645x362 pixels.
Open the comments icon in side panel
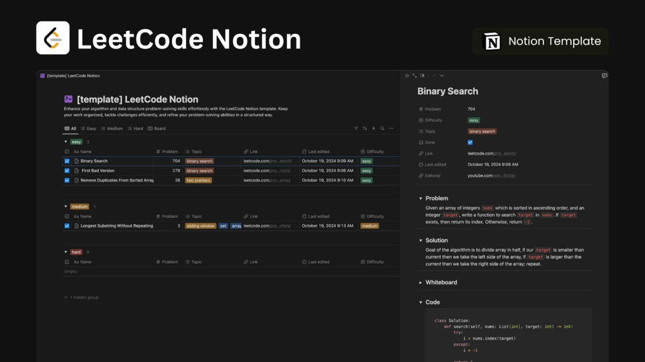[x=605, y=76]
